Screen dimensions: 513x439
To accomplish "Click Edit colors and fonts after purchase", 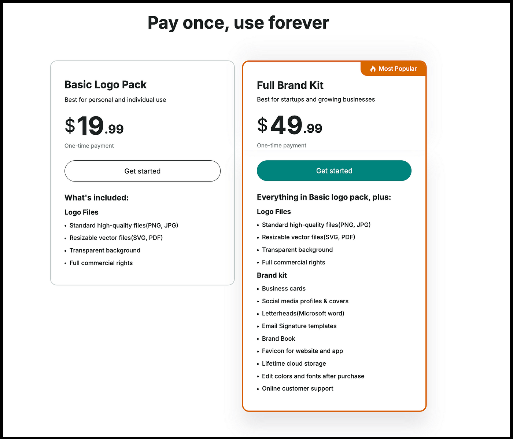I will (x=313, y=376).
